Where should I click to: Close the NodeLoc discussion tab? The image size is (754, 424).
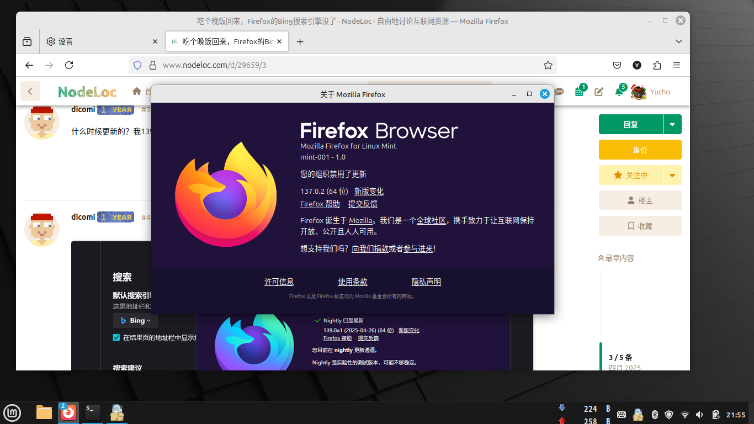pyautogui.click(x=279, y=41)
